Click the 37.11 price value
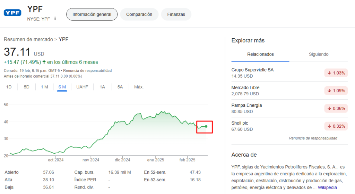 click(x=17, y=52)
